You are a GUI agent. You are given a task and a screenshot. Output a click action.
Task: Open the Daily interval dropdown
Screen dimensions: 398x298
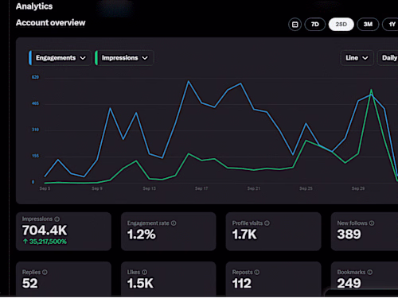coord(388,58)
